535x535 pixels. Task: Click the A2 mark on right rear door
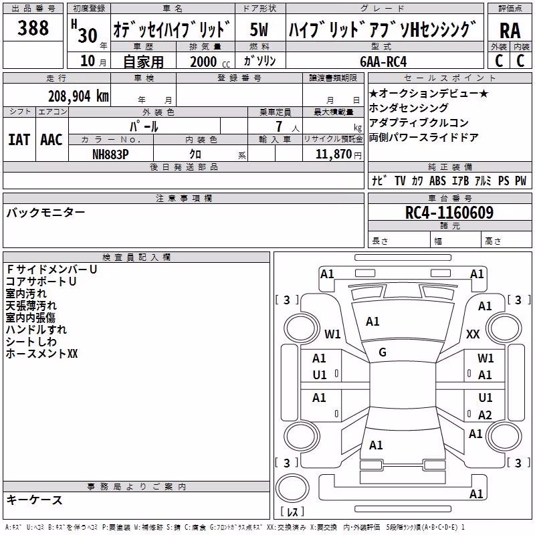coord(485,415)
